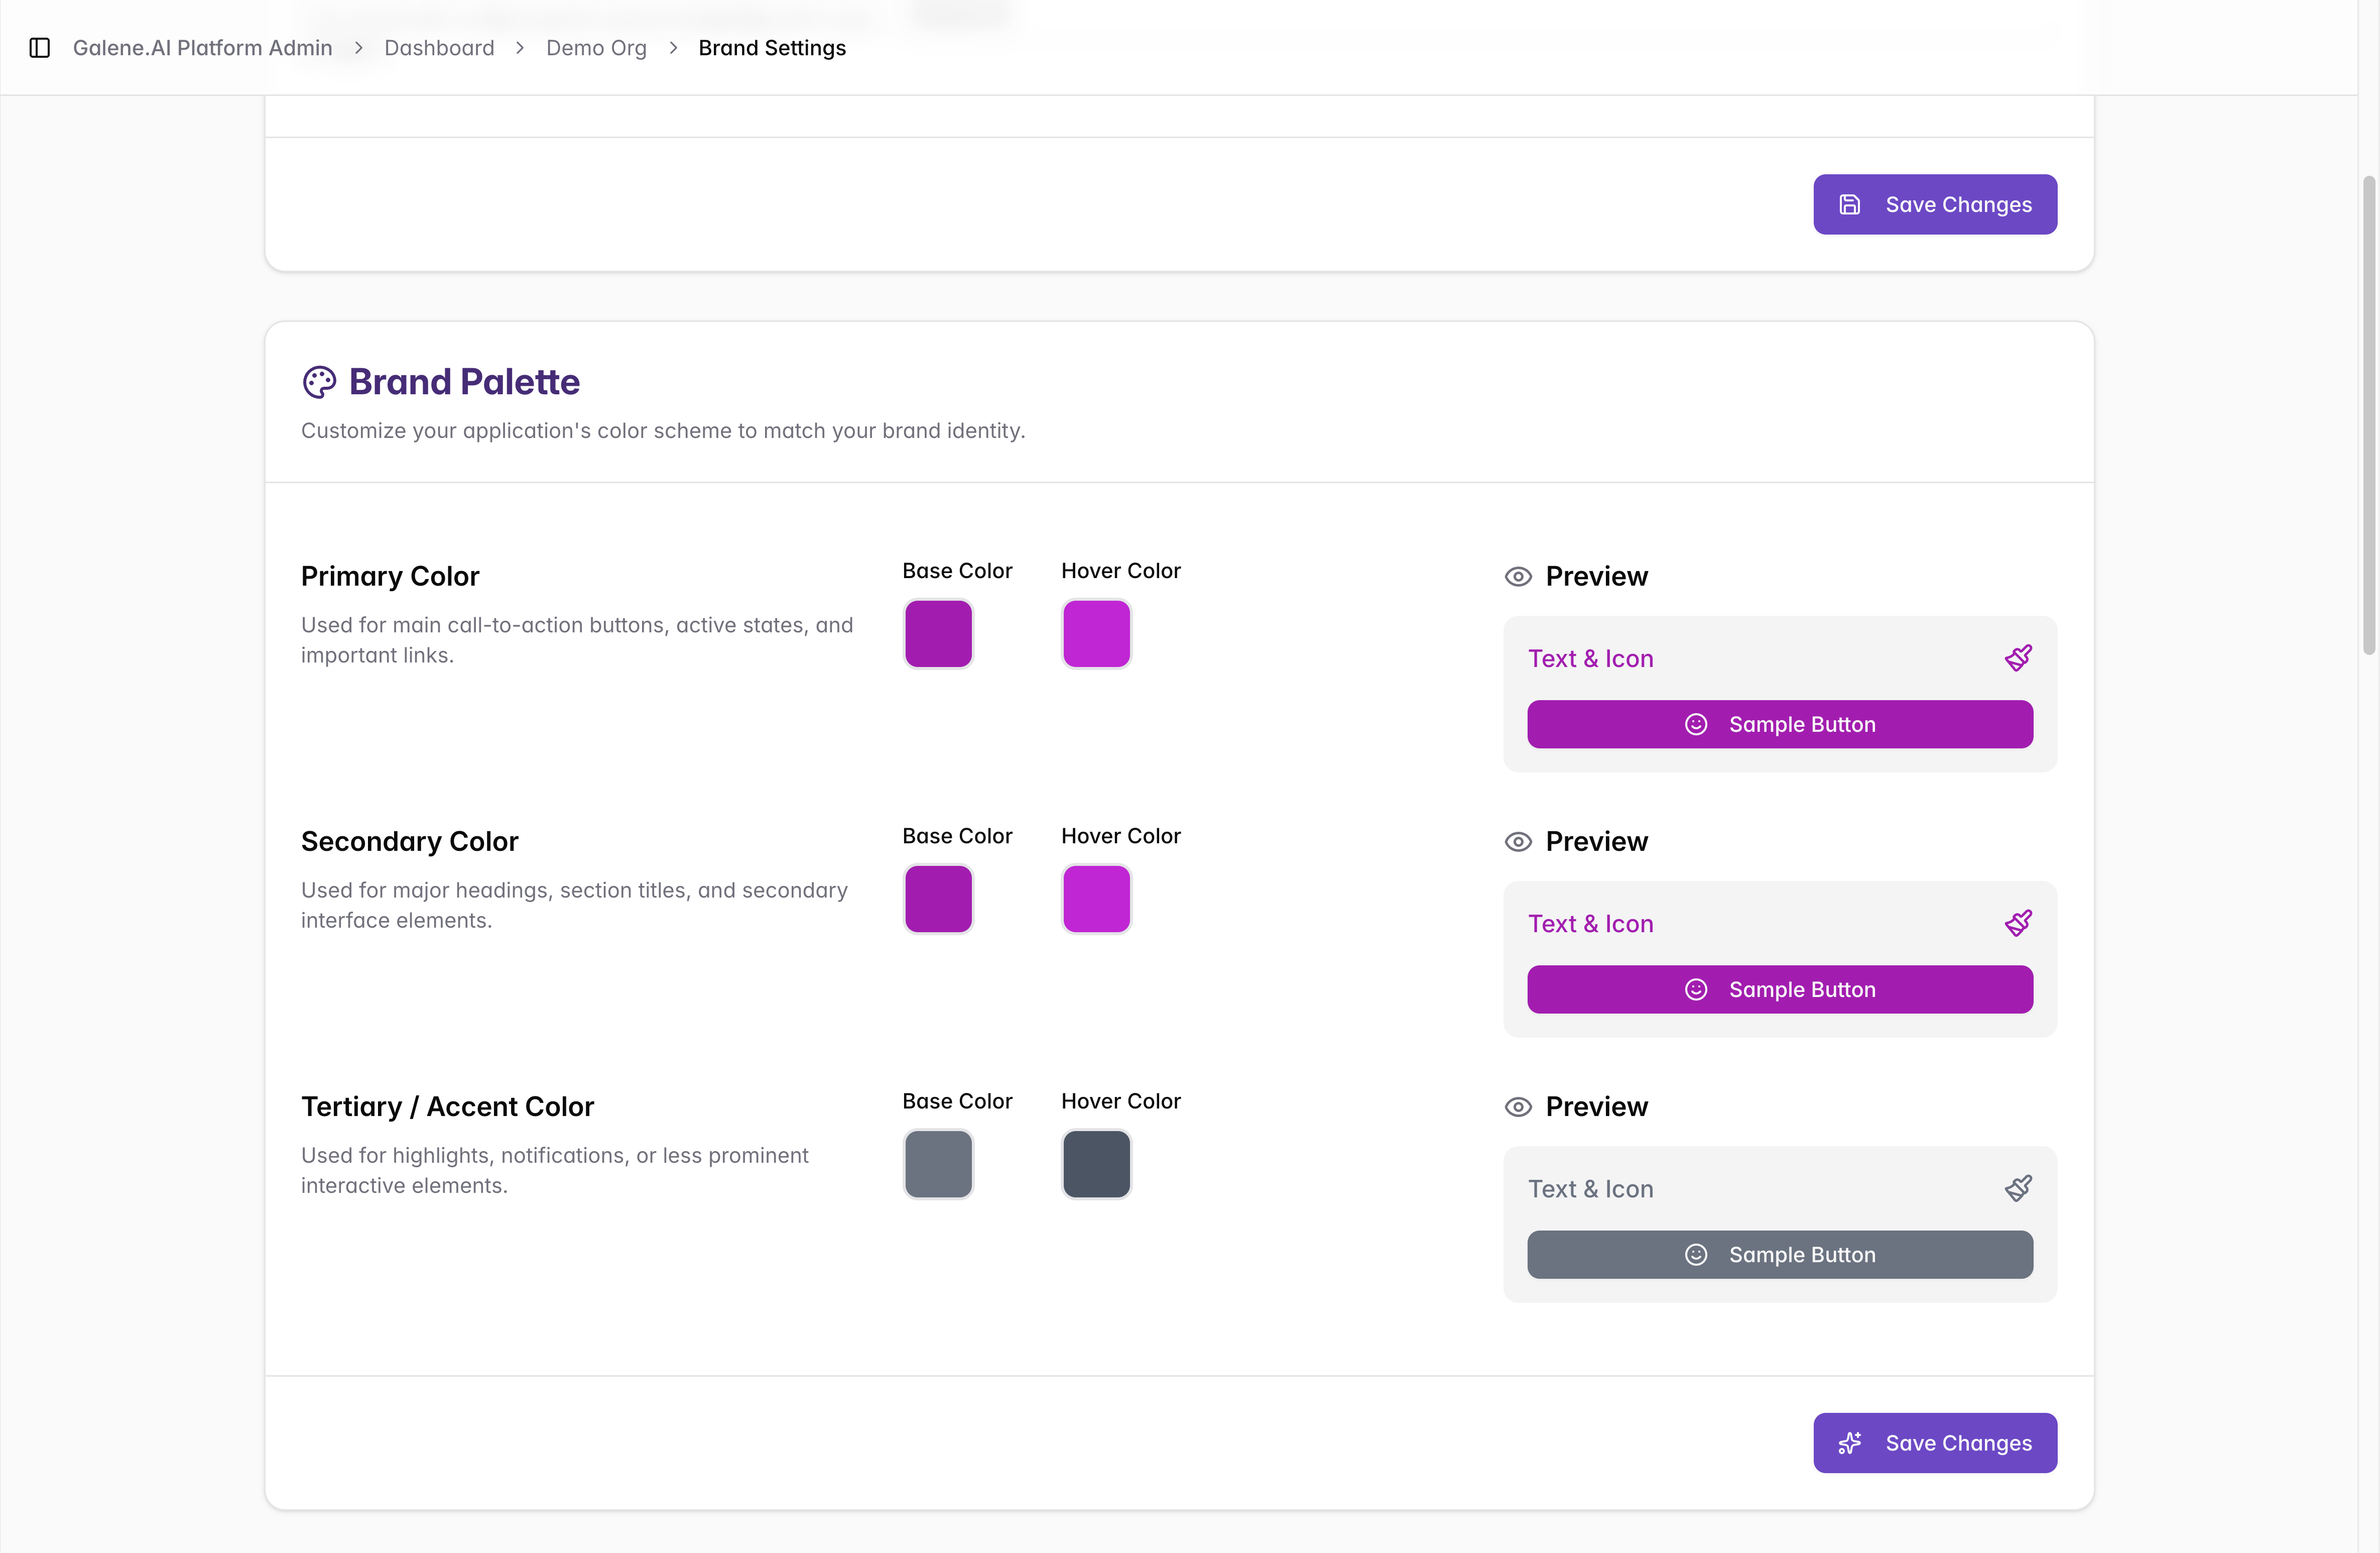Go to Demo Org breadcrumb
The width and height of the screenshot is (2380, 1553).
596,48
